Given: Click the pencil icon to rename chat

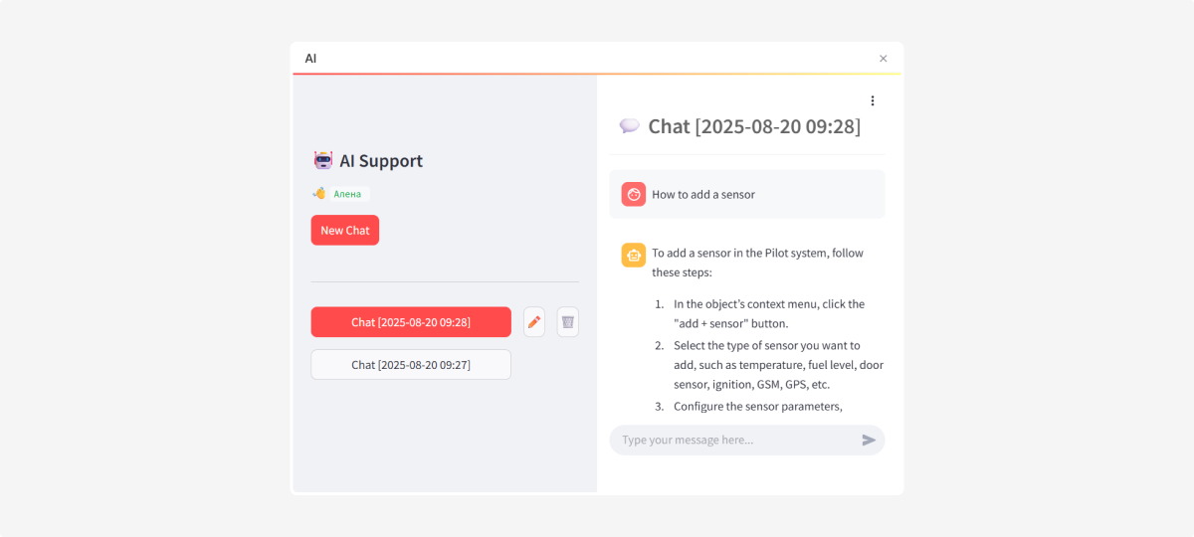Looking at the screenshot, I should pos(534,322).
